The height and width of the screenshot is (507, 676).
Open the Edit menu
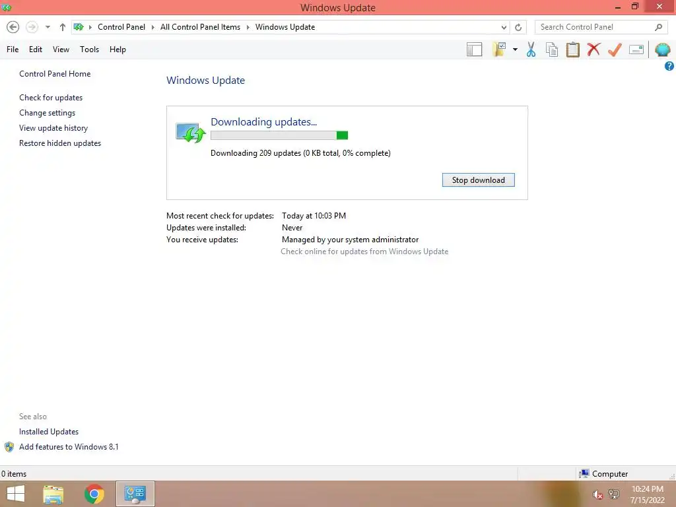click(36, 50)
